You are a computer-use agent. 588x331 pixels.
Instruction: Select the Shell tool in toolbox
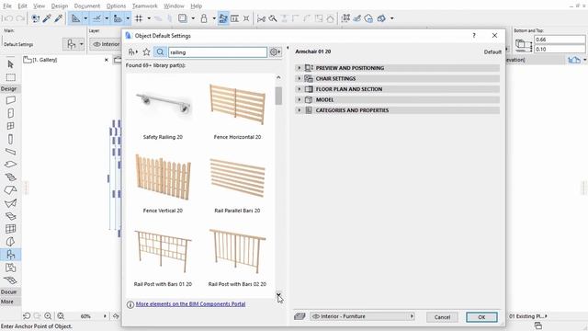10,203
